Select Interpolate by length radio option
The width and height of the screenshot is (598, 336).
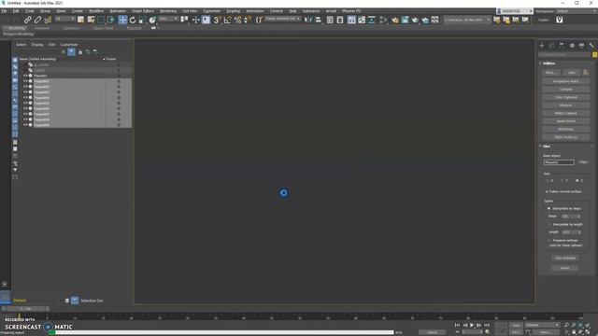(x=549, y=224)
